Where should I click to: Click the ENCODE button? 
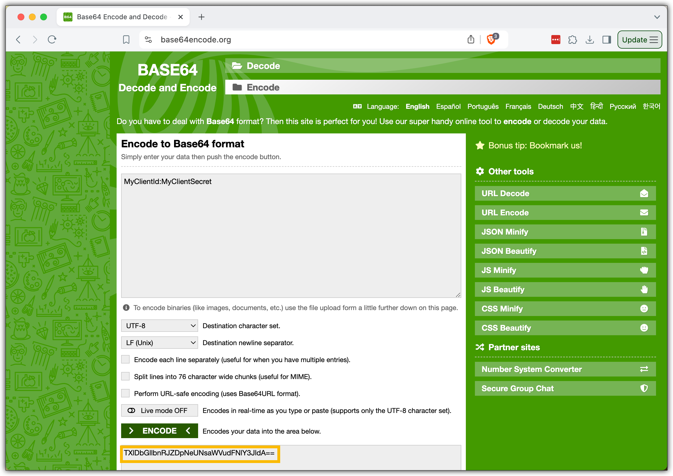coord(159,430)
